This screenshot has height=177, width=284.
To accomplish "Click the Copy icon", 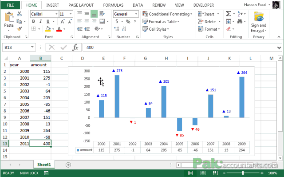I will tap(19, 21).
